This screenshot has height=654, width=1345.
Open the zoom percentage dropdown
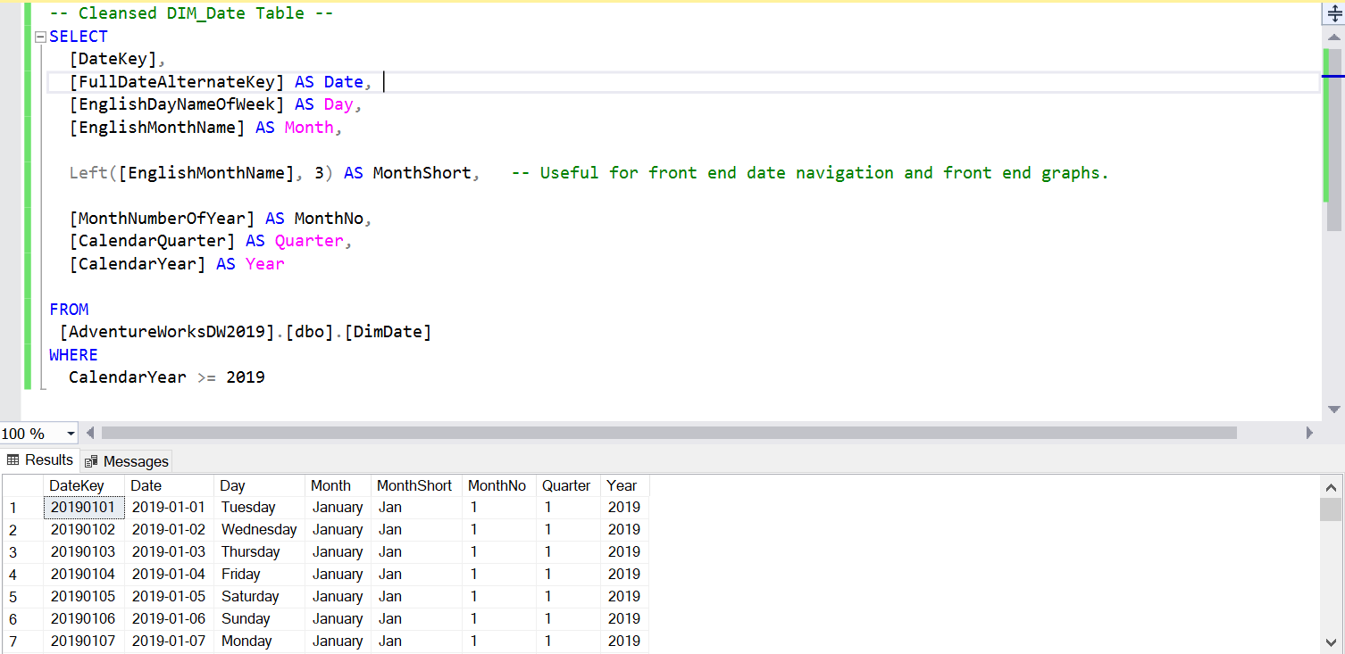pos(71,433)
